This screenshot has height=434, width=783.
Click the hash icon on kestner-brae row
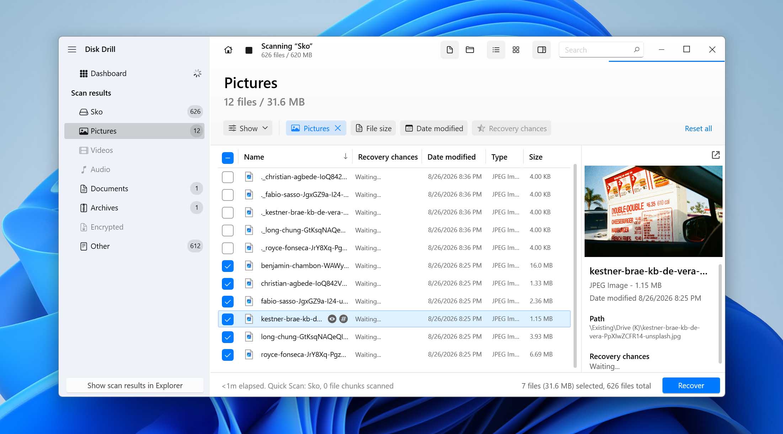click(x=343, y=319)
